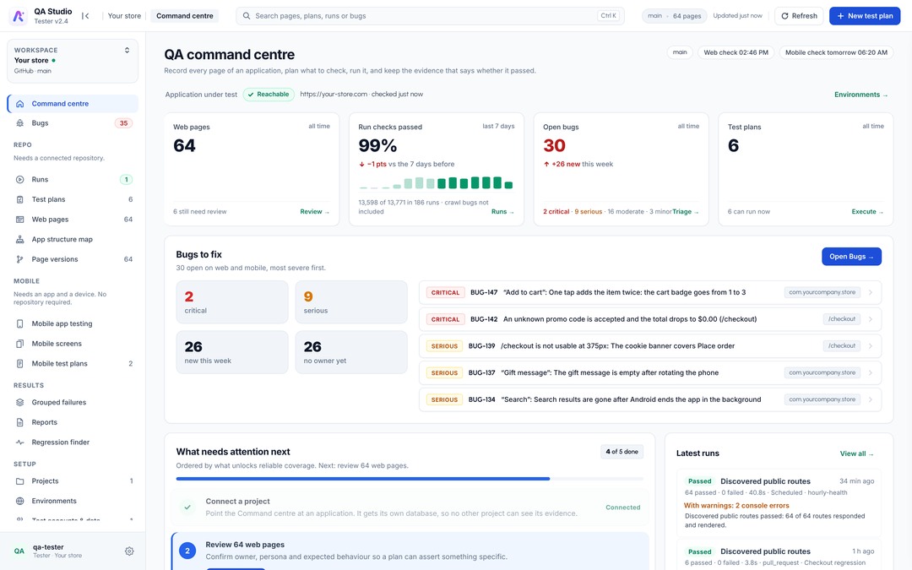The image size is (912, 570).
Task: Click the Reports document icon
Action: (x=19, y=422)
